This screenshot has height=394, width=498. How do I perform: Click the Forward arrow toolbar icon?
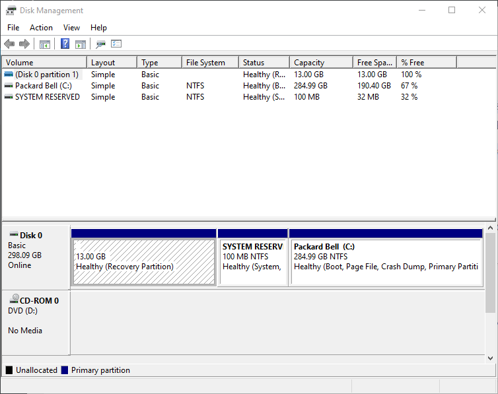(x=24, y=44)
